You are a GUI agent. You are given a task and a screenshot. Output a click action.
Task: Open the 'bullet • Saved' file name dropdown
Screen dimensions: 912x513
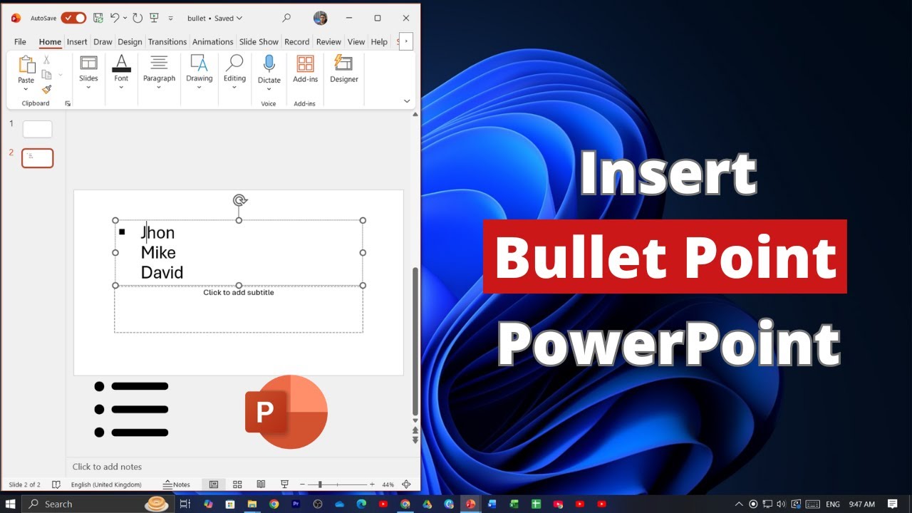[x=214, y=18]
